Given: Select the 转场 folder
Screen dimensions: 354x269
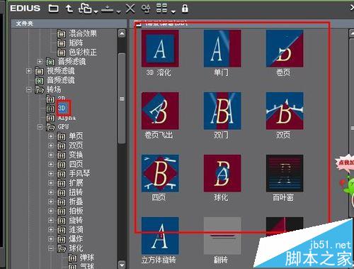Looking at the screenshot, I should point(54,89).
